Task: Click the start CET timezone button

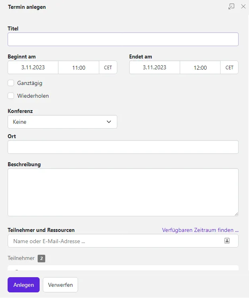Action: coord(108,68)
